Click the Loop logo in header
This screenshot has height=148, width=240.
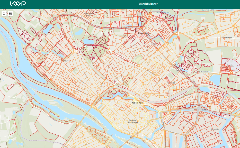(17, 4)
